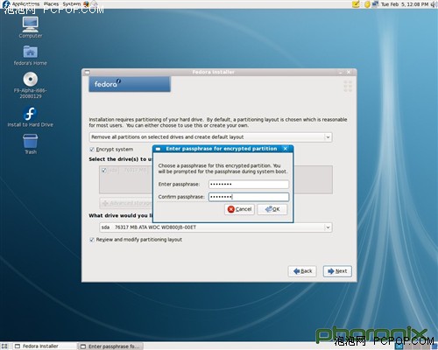Image resolution: width=438 pixels, height=350 pixels.
Task: Open the Places menu
Action: coord(51,4)
